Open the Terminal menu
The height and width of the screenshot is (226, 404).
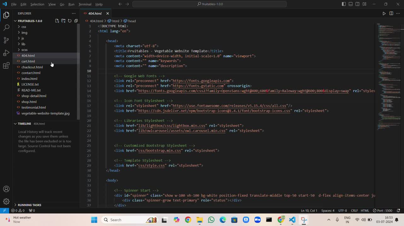[x=85, y=4]
